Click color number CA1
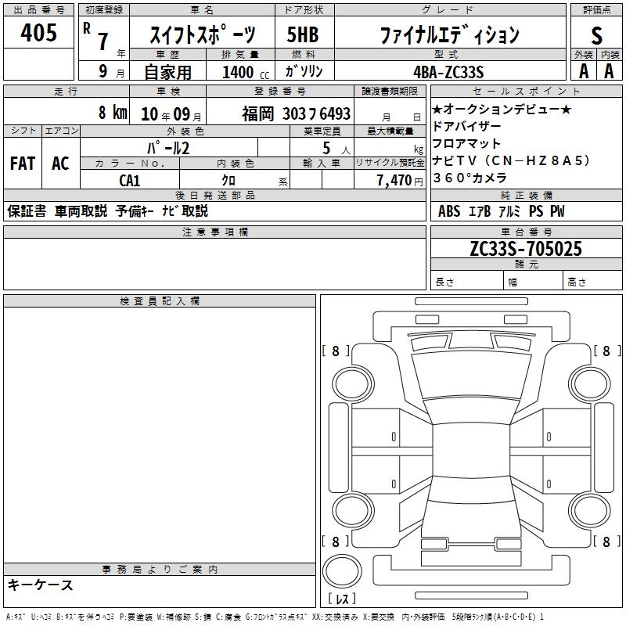 130,181
